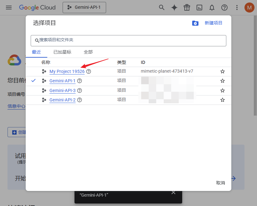257x206 pixels.
Task: Click the search magnifier icon in top bar
Action: [x=162, y=7]
